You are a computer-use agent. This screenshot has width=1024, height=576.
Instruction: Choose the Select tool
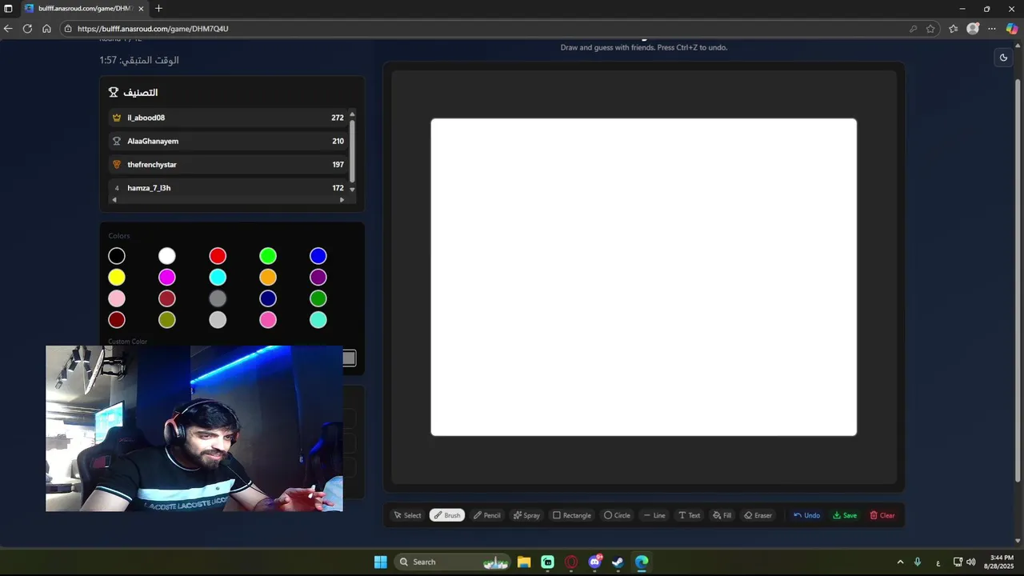click(407, 515)
